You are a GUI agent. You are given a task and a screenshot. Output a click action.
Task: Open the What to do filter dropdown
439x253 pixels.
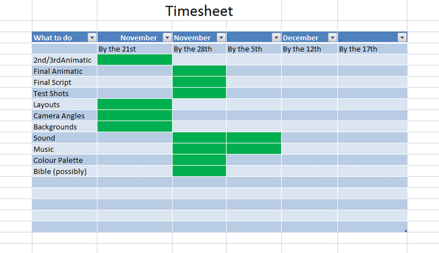coord(92,38)
